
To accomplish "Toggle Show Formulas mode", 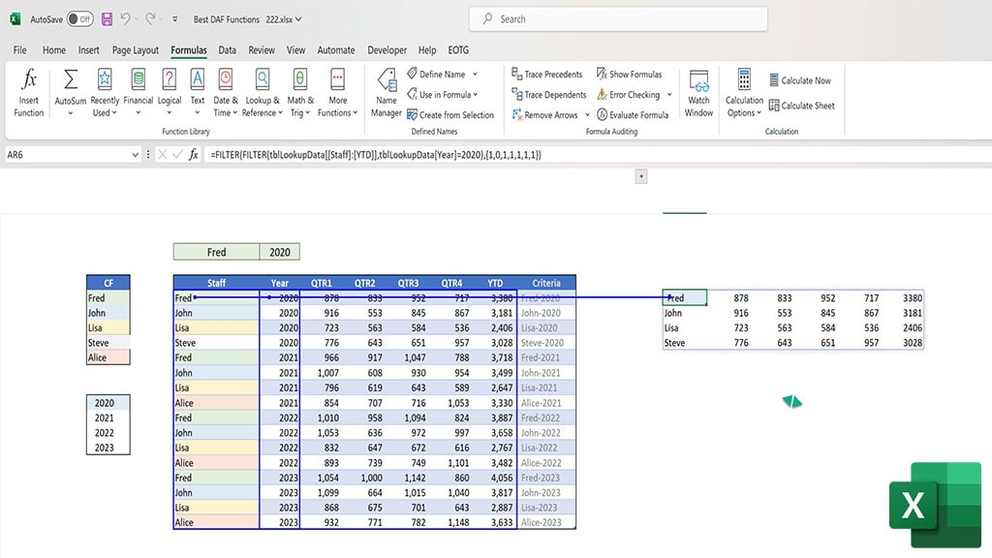I will click(629, 74).
